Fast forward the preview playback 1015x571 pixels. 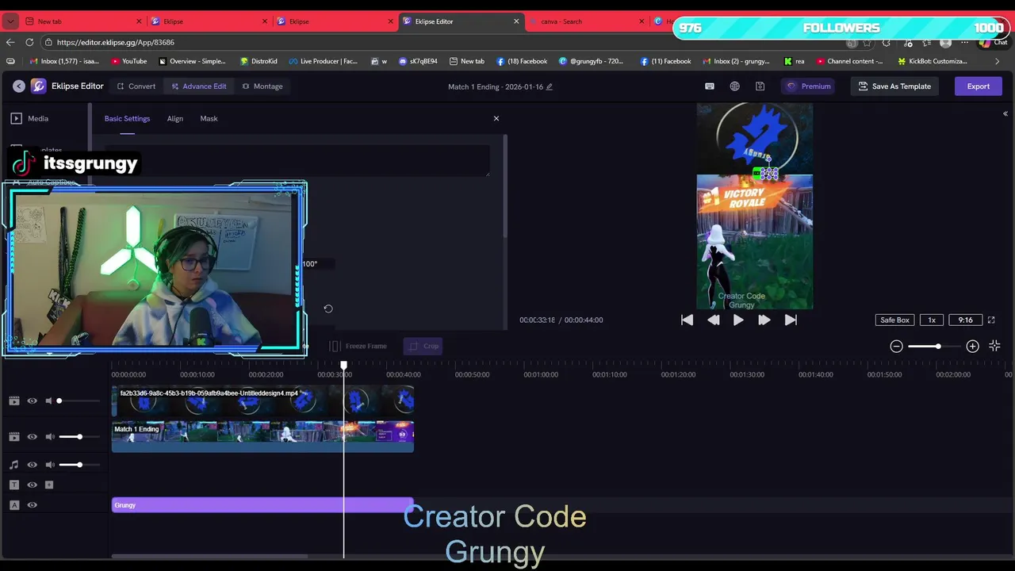pyautogui.click(x=764, y=320)
